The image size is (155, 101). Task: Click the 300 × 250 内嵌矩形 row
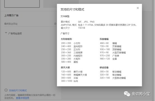pos(72,56)
